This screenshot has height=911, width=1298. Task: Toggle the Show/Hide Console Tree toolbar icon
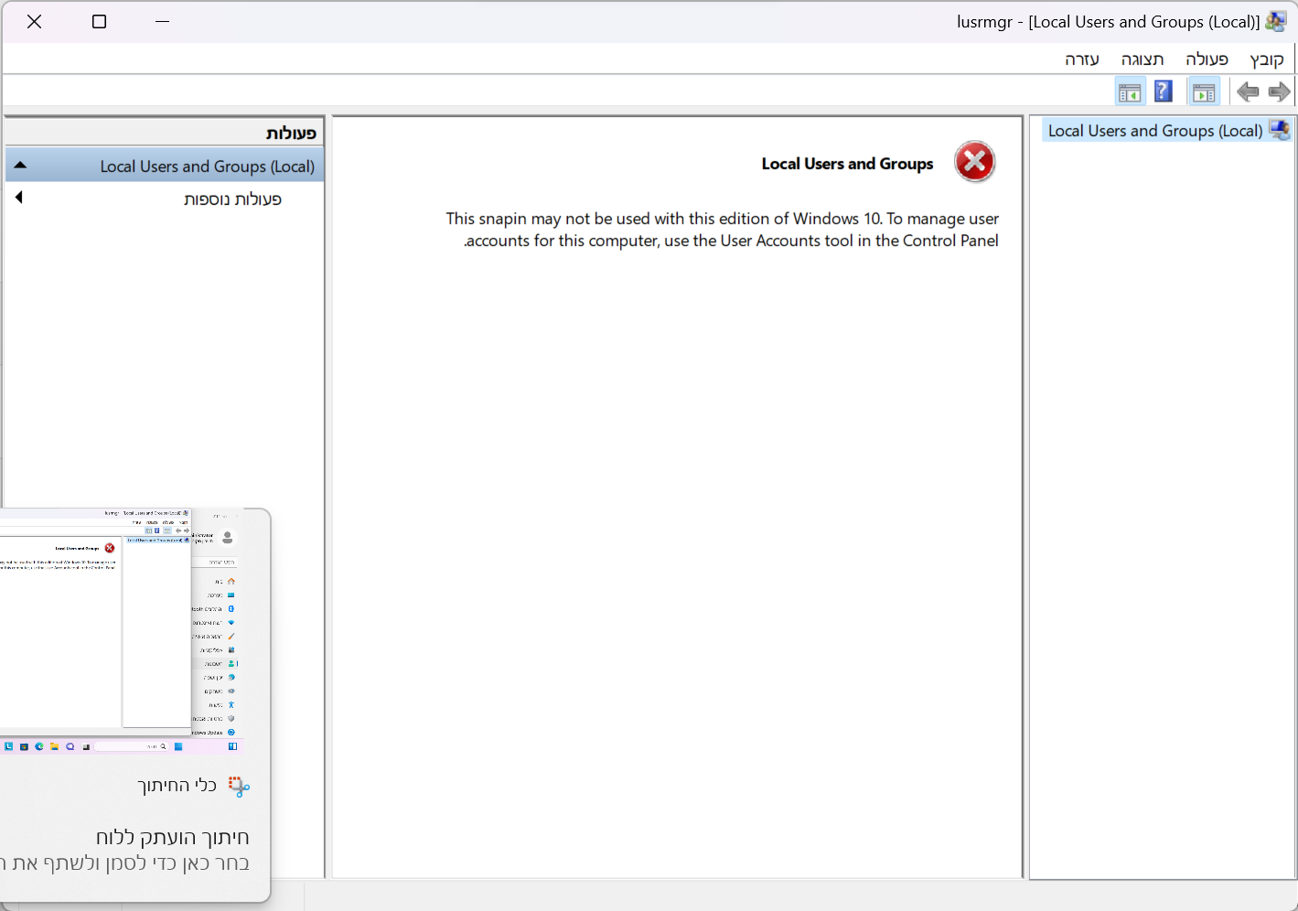1204,91
